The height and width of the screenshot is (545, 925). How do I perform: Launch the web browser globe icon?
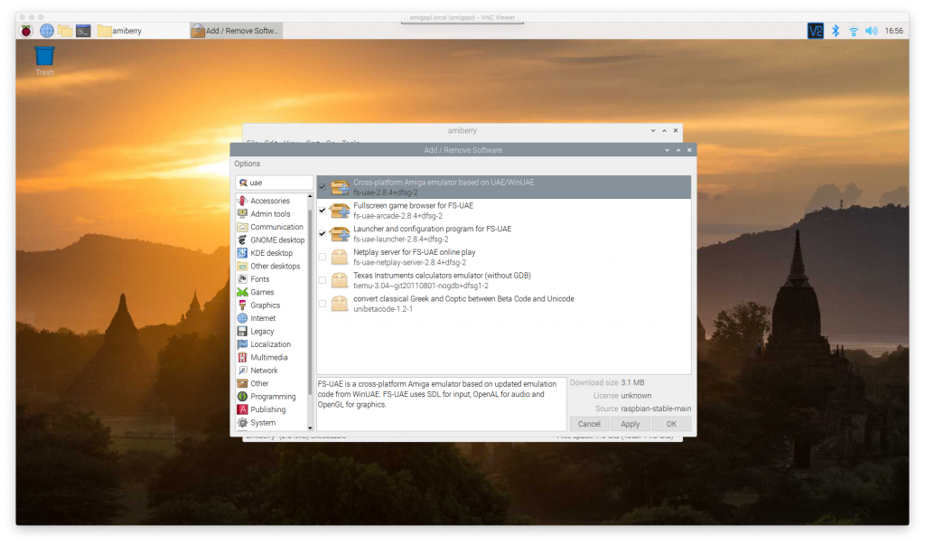pos(47,31)
